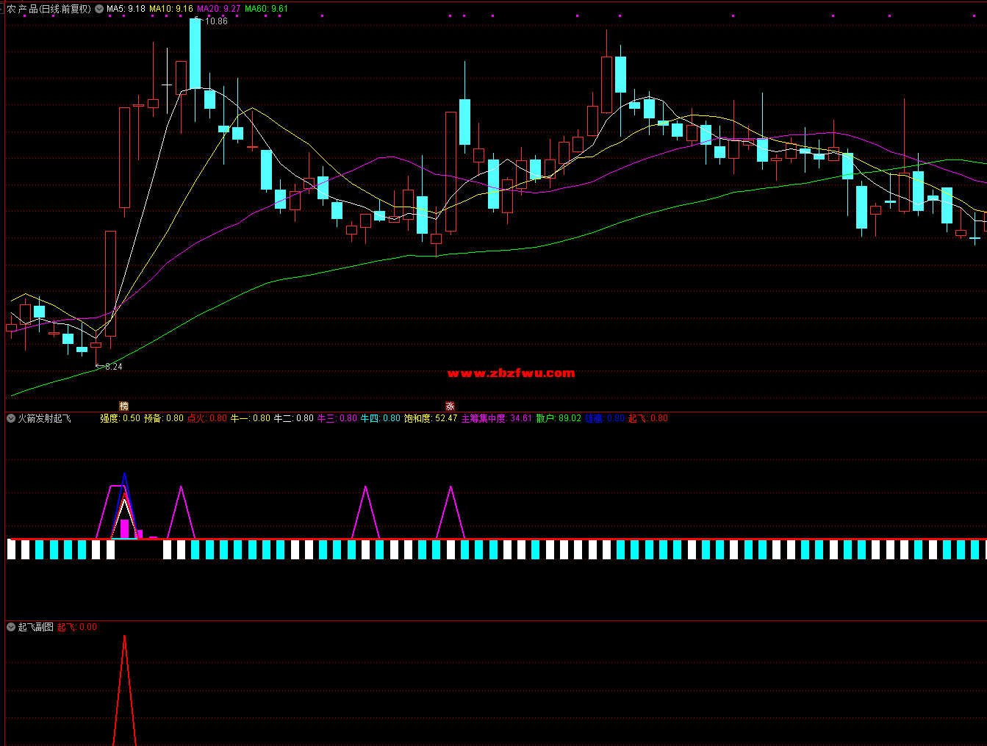Image resolution: width=987 pixels, height=746 pixels.
Task: Click the 10.86 high price arrow label
Action: click(215, 21)
